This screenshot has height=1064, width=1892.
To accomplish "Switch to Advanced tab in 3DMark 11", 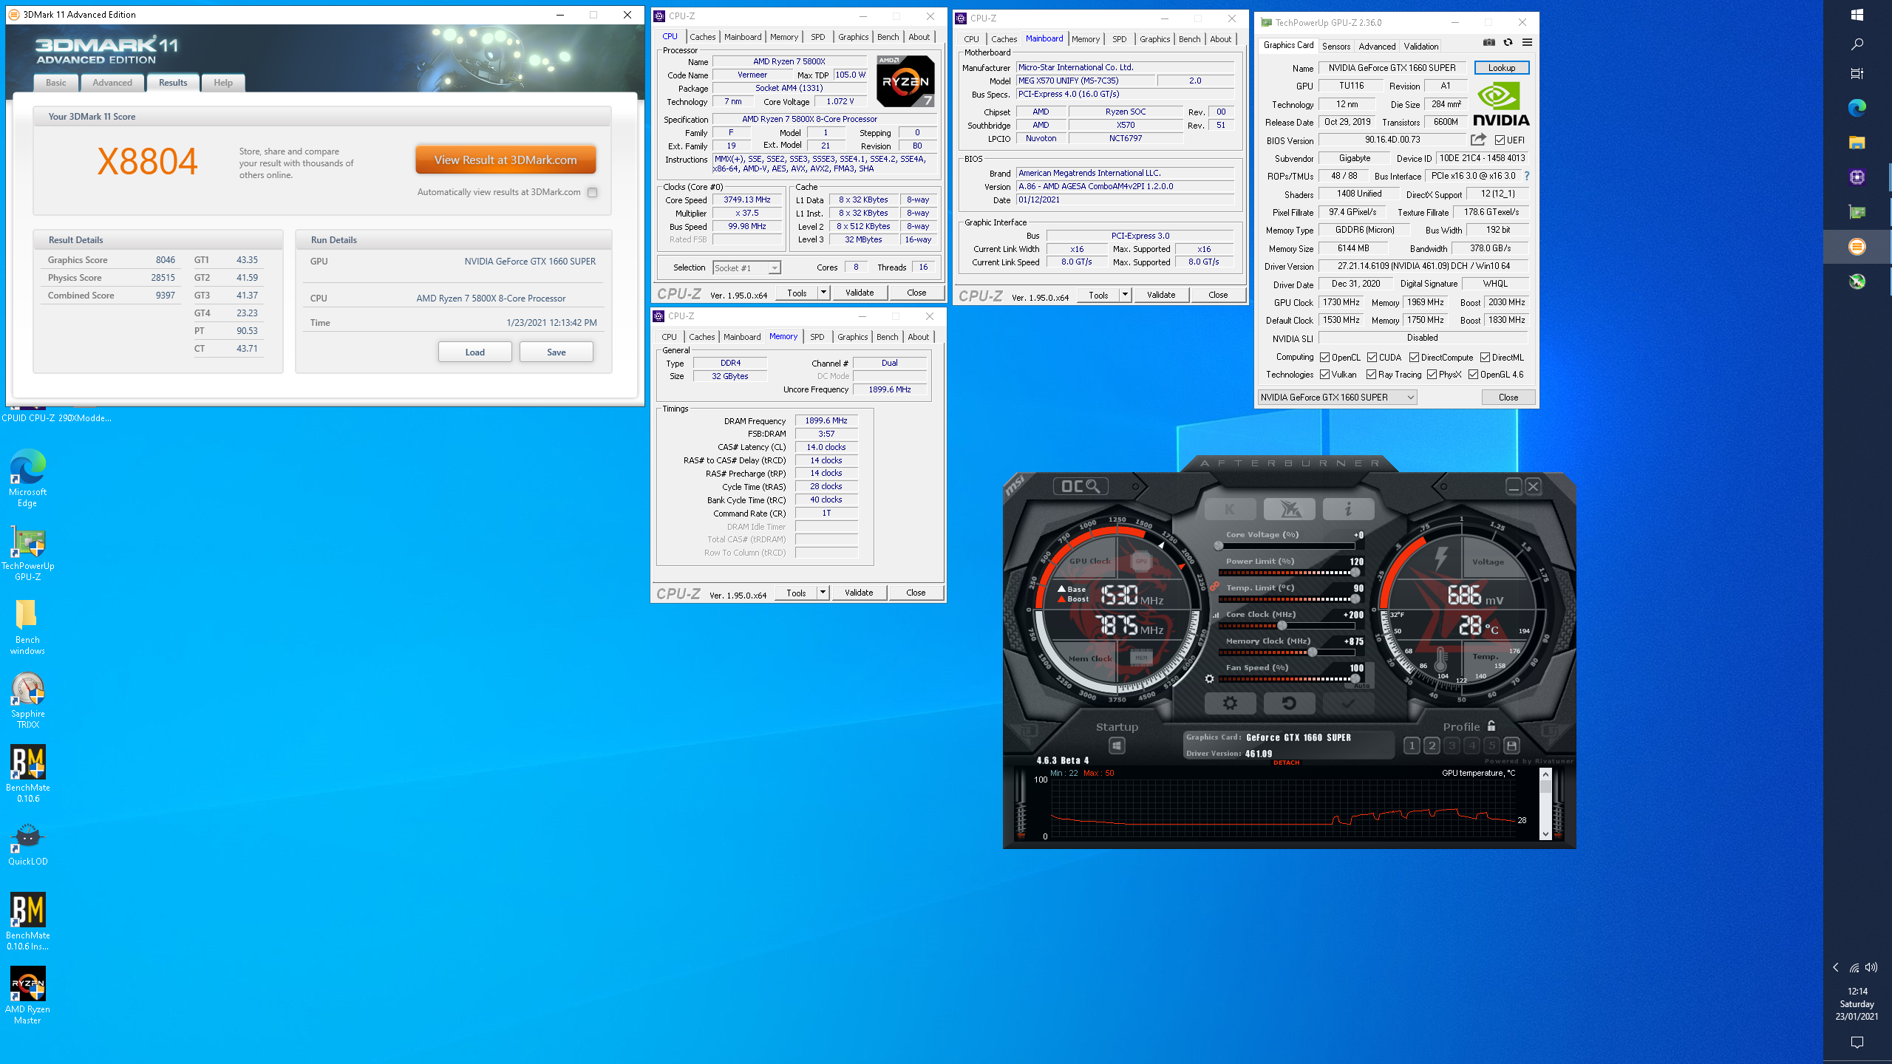I will (112, 83).
